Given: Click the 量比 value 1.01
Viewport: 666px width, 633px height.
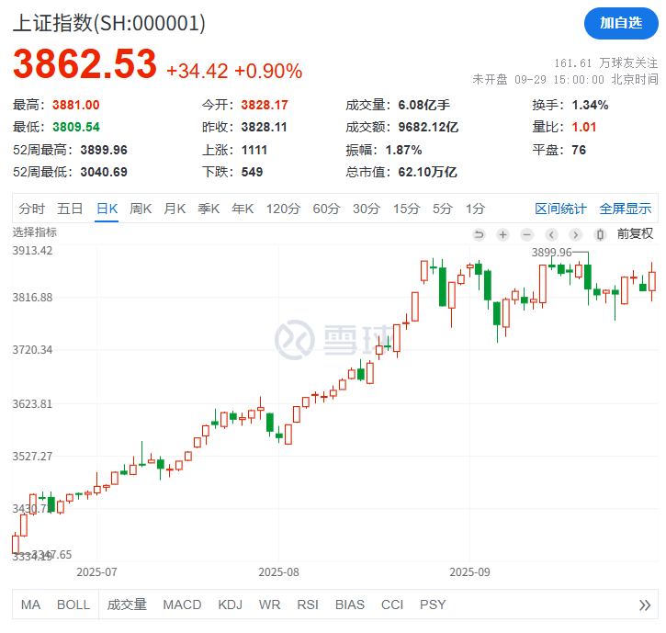Looking at the screenshot, I should click(584, 127).
